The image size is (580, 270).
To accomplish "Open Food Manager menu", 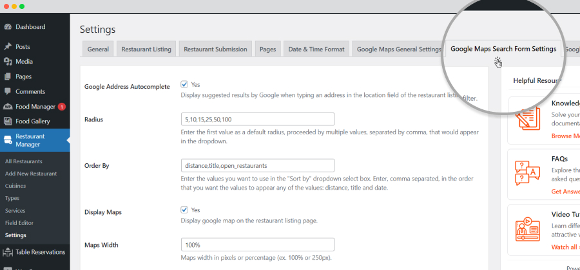I will coord(35,107).
